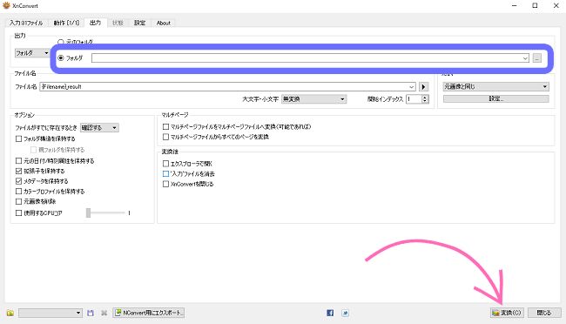Click the 開始インデックス value field

[414, 99]
